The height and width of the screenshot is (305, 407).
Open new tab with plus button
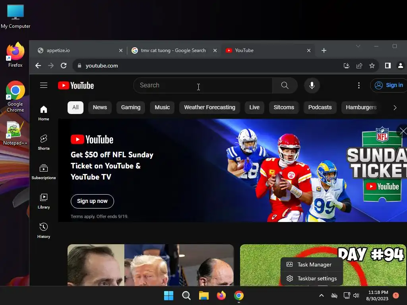pyautogui.click(x=324, y=50)
